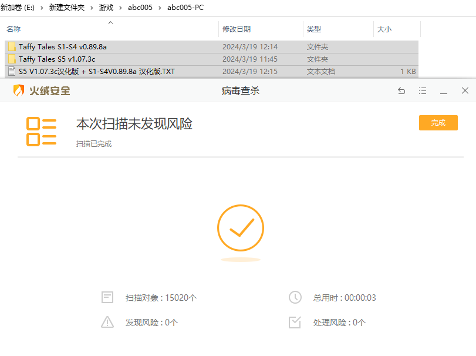Screen dimensions: 476x356
Task: Click the back arrow icon in Huorong title bar
Action: tap(401, 90)
